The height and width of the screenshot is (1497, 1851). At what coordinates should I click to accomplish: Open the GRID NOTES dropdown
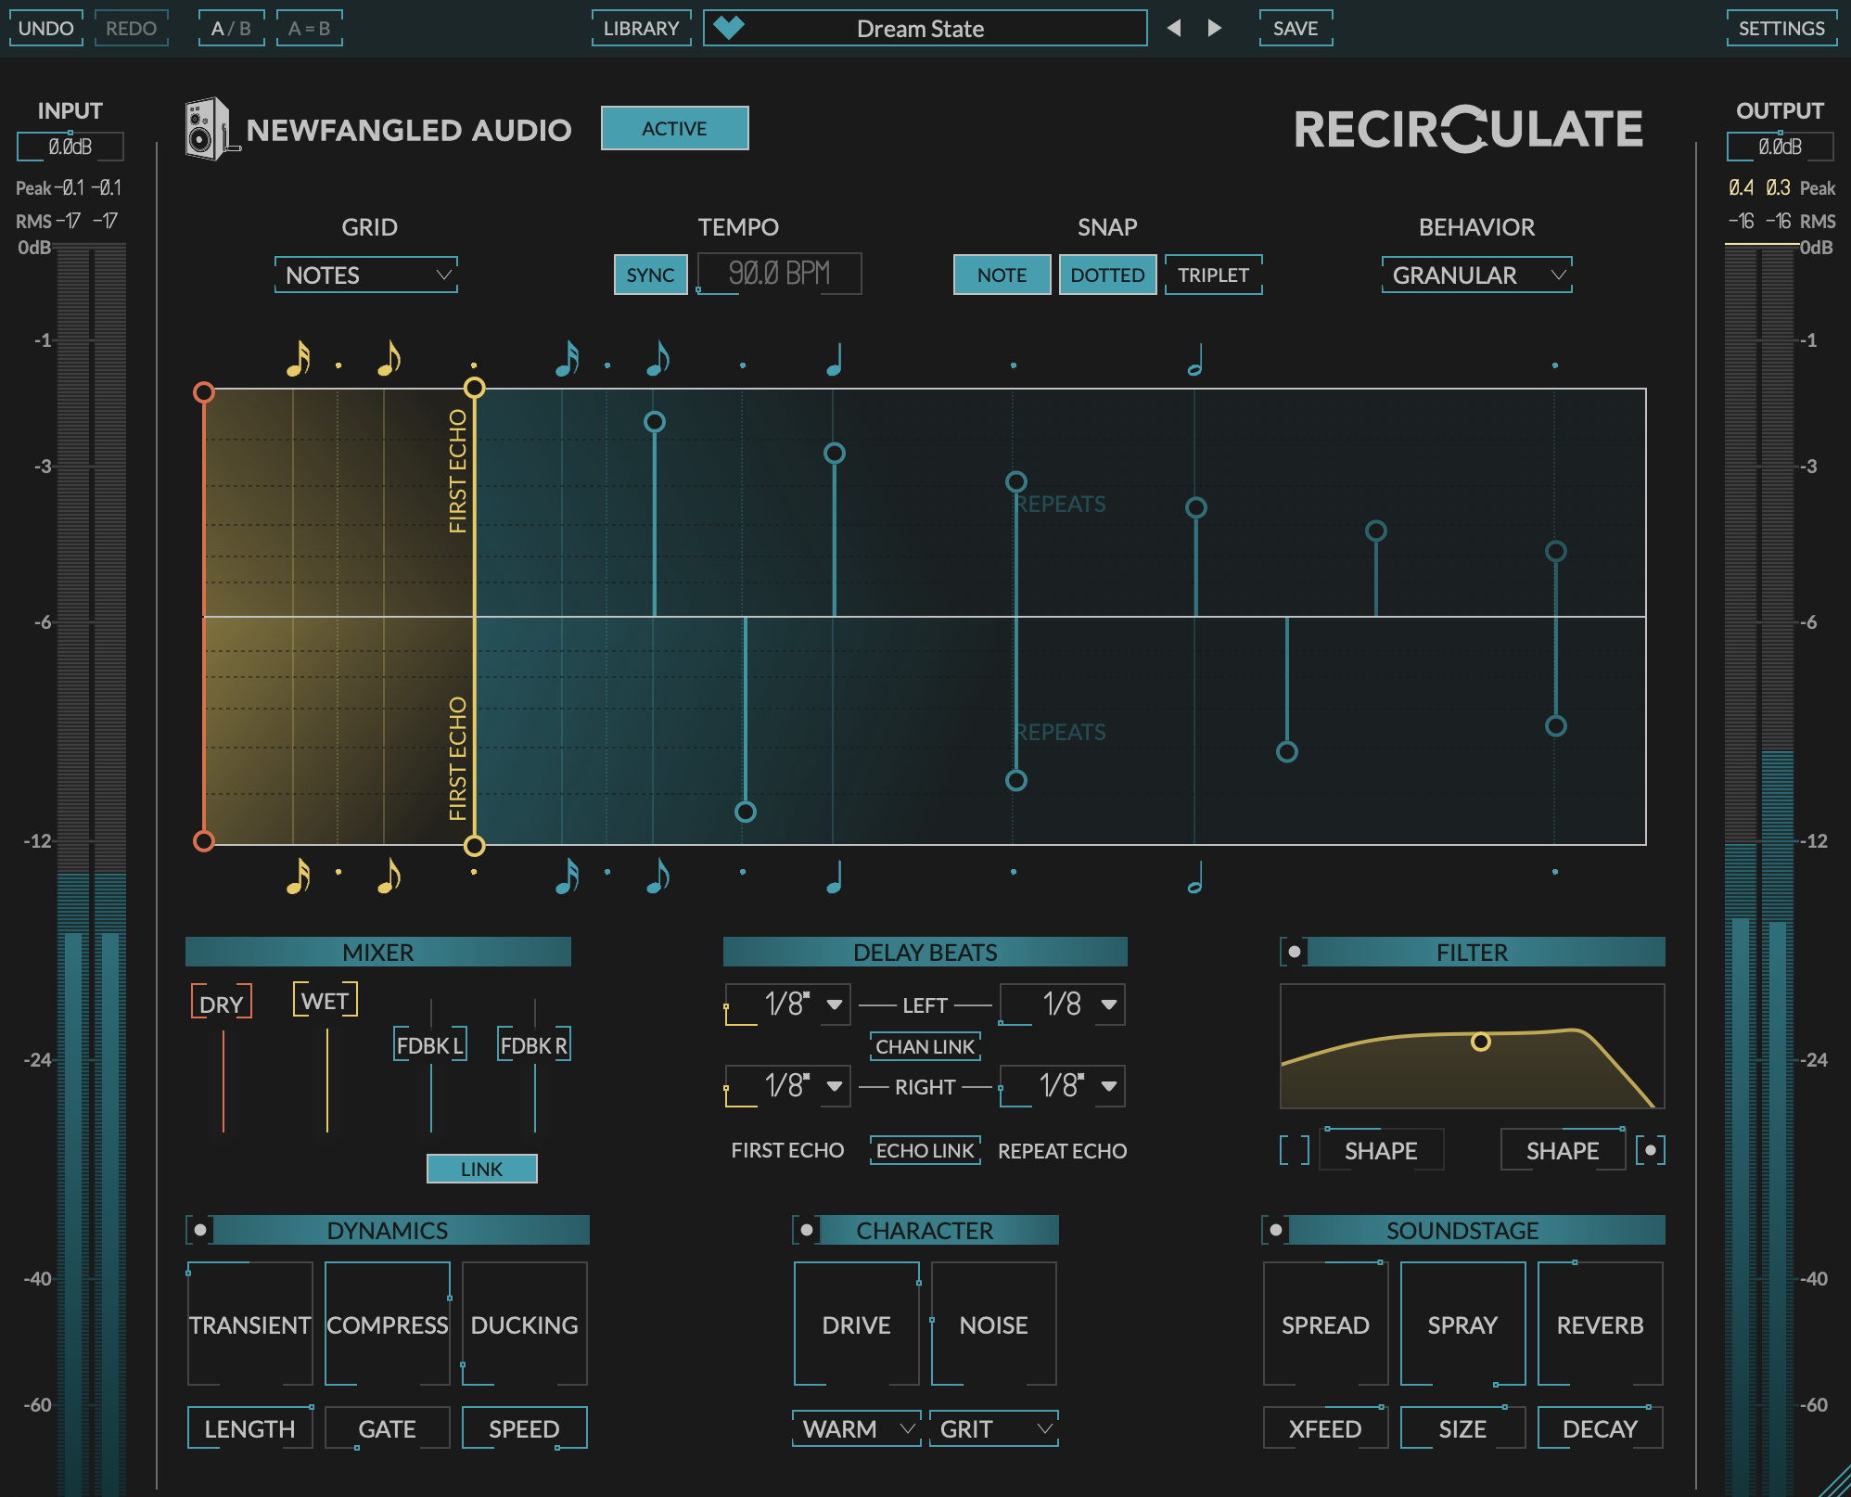pos(366,275)
